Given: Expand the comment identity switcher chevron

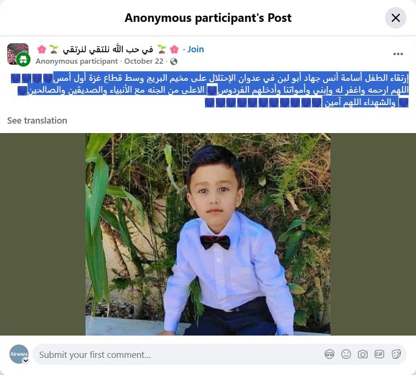Looking at the screenshot, I should pyautogui.click(x=26, y=360).
